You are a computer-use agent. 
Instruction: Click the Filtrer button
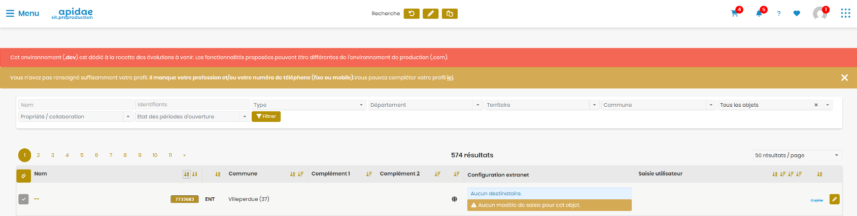coord(266,116)
